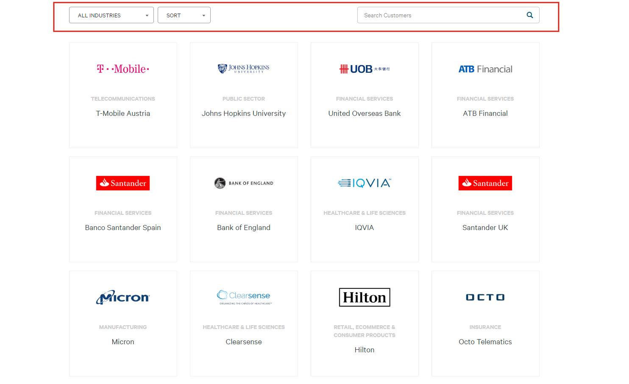Screen dimensions: 629x384
Task: Open the All Industries dropdown
Action: [111, 15]
